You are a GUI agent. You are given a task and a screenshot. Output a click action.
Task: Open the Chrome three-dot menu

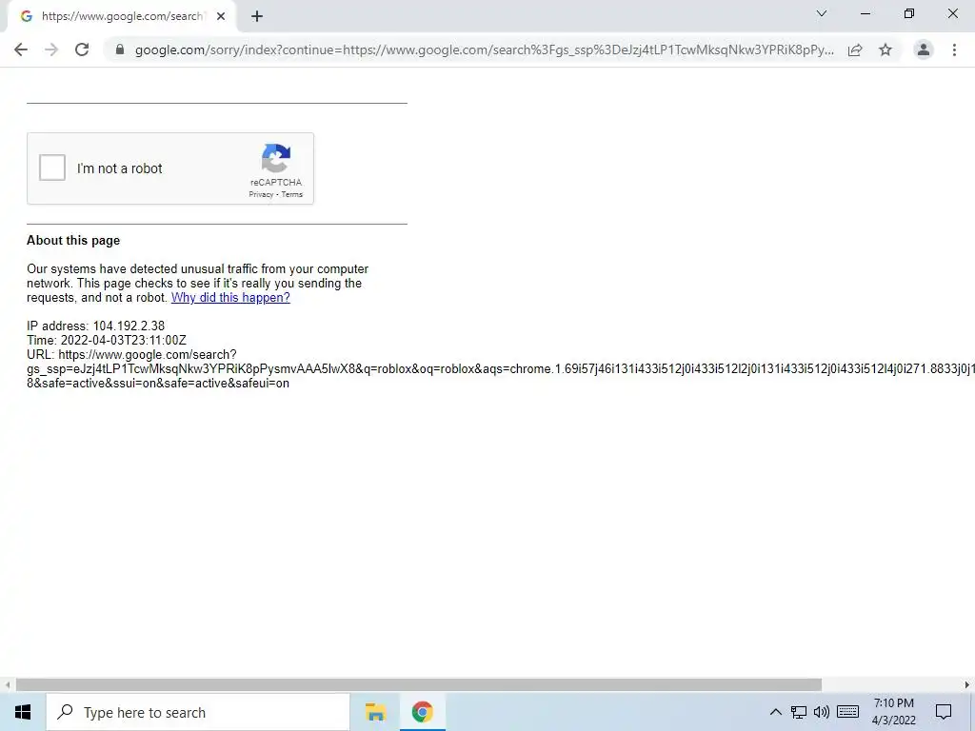pos(954,49)
